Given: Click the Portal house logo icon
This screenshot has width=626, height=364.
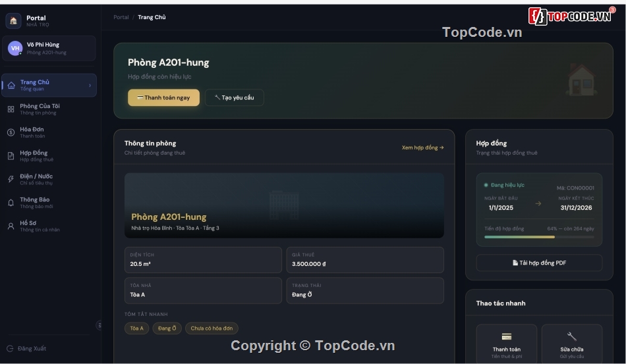Looking at the screenshot, I should coord(13,20).
